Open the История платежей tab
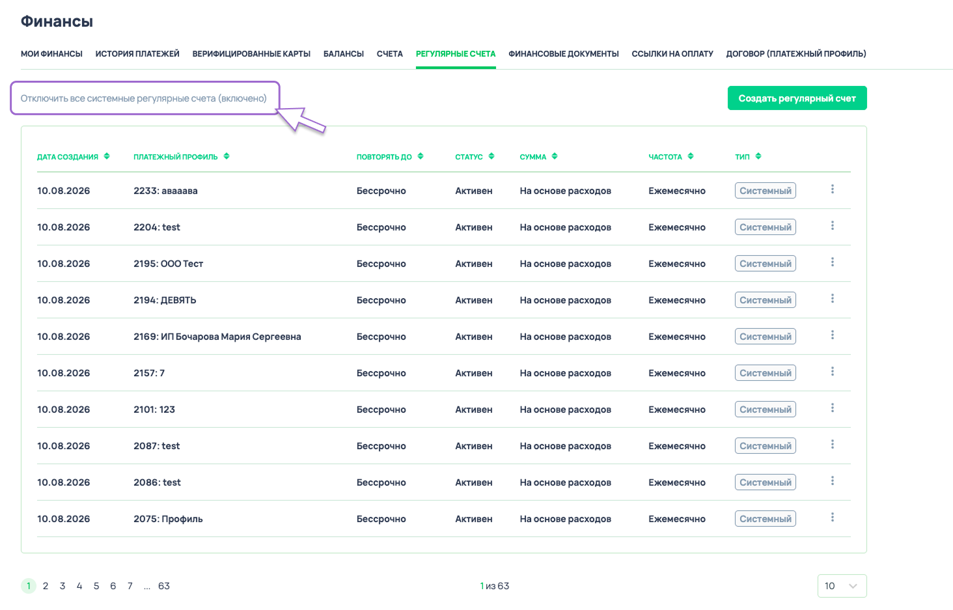The image size is (953, 610). point(137,54)
